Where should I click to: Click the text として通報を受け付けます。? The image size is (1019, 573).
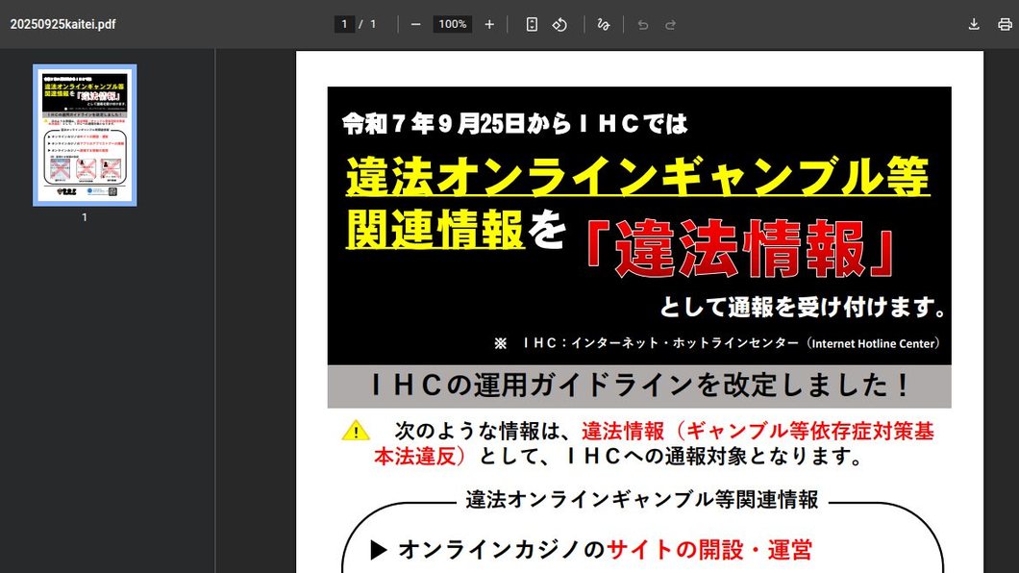coord(804,307)
